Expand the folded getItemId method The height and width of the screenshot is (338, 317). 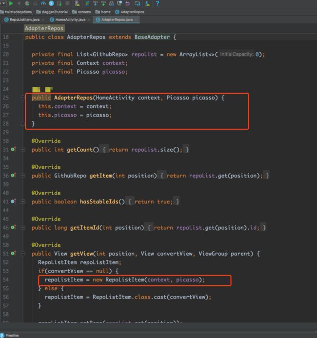(23, 228)
